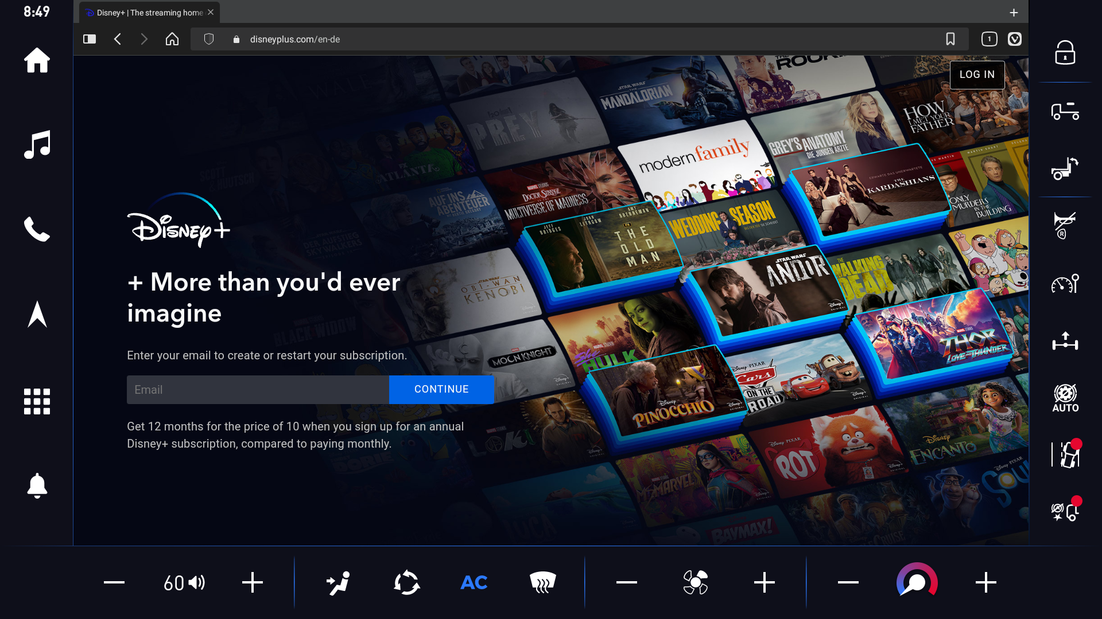Increase volume with plus button
Image resolution: width=1102 pixels, height=619 pixels.
click(x=253, y=582)
